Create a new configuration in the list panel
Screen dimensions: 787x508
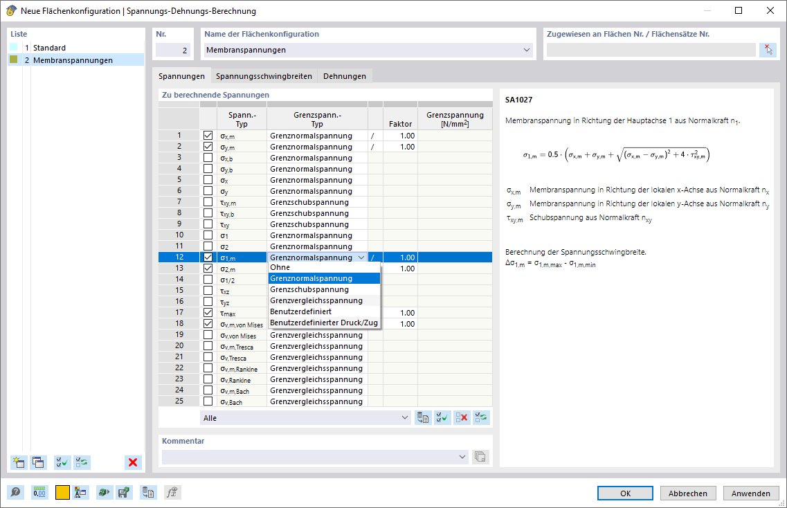(19, 462)
